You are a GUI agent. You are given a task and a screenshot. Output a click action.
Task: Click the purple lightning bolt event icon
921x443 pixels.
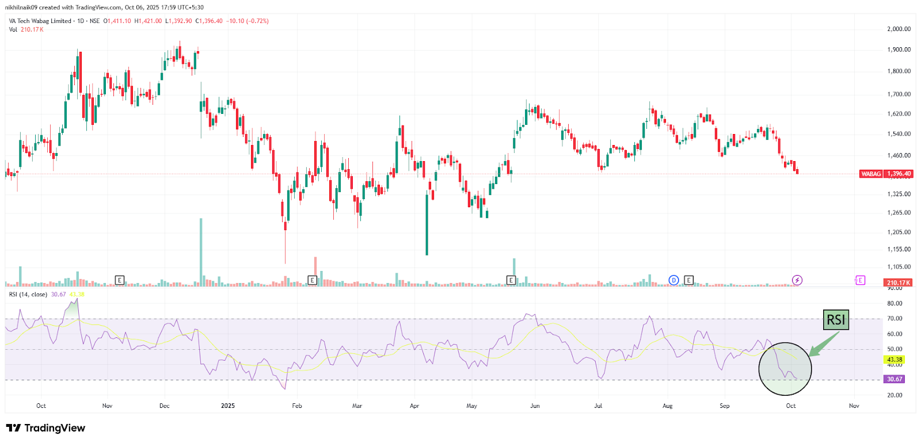click(797, 280)
